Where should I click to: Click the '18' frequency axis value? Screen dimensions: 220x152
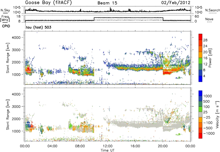(x=18, y=16)
